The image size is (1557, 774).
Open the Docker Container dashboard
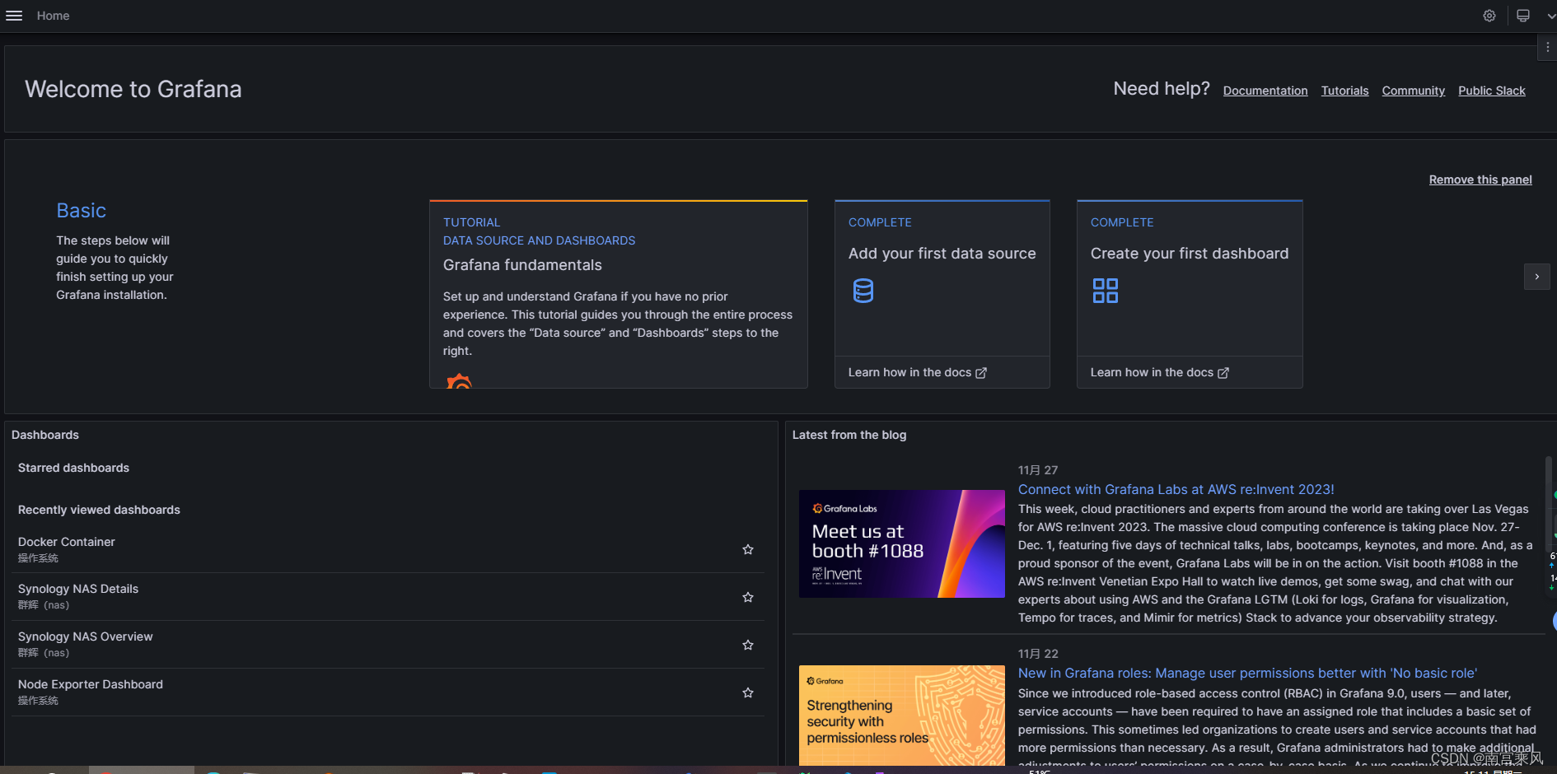click(x=67, y=542)
